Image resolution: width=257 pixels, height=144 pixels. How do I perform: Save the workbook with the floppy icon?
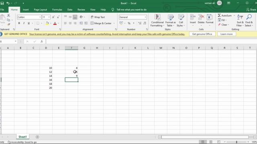(2, 3)
